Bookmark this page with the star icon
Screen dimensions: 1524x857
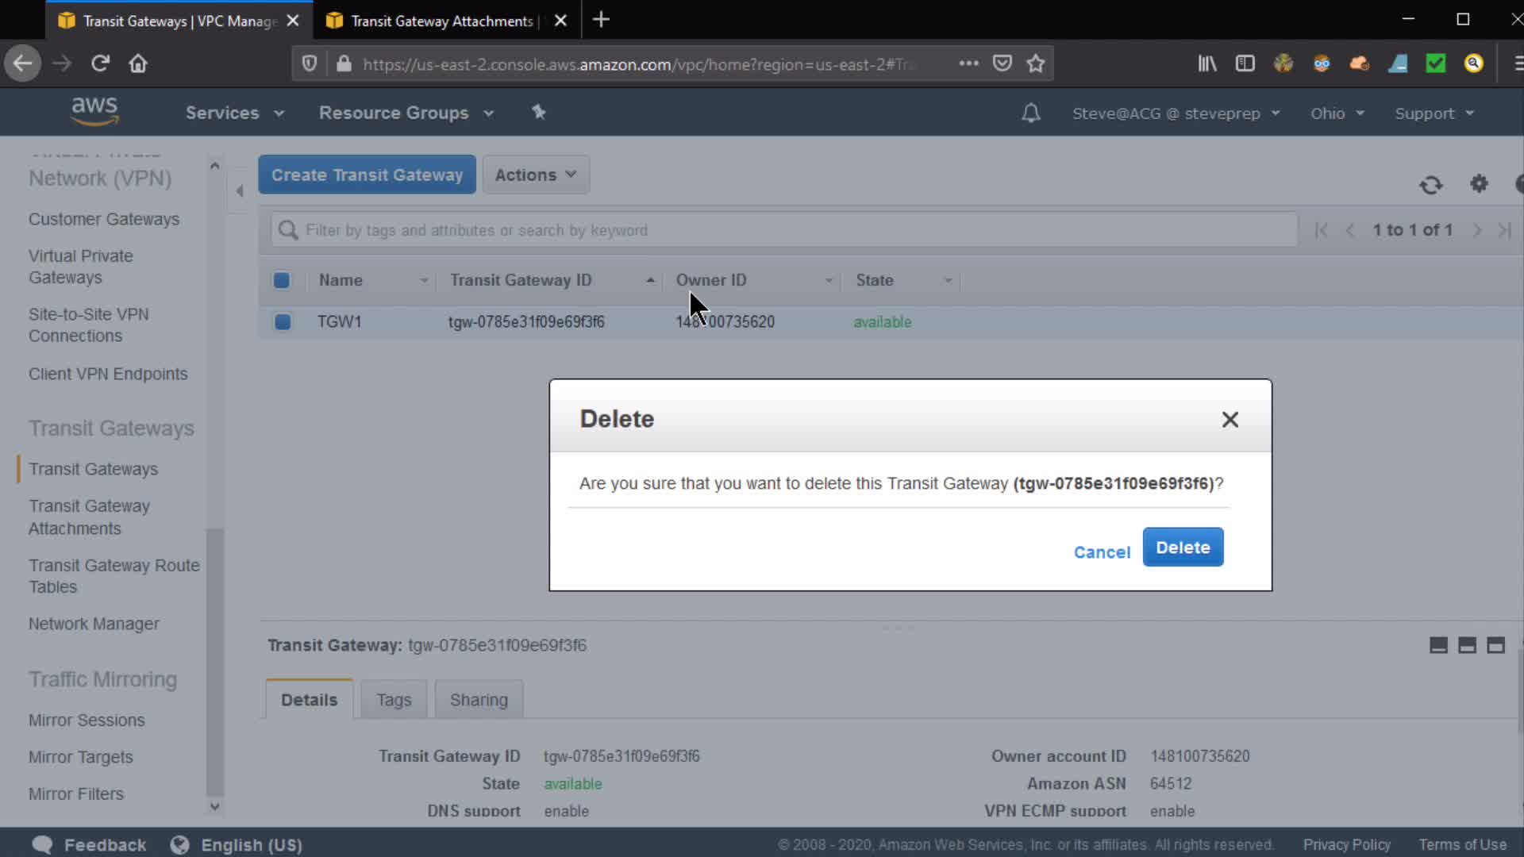[x=1035, y=63]
